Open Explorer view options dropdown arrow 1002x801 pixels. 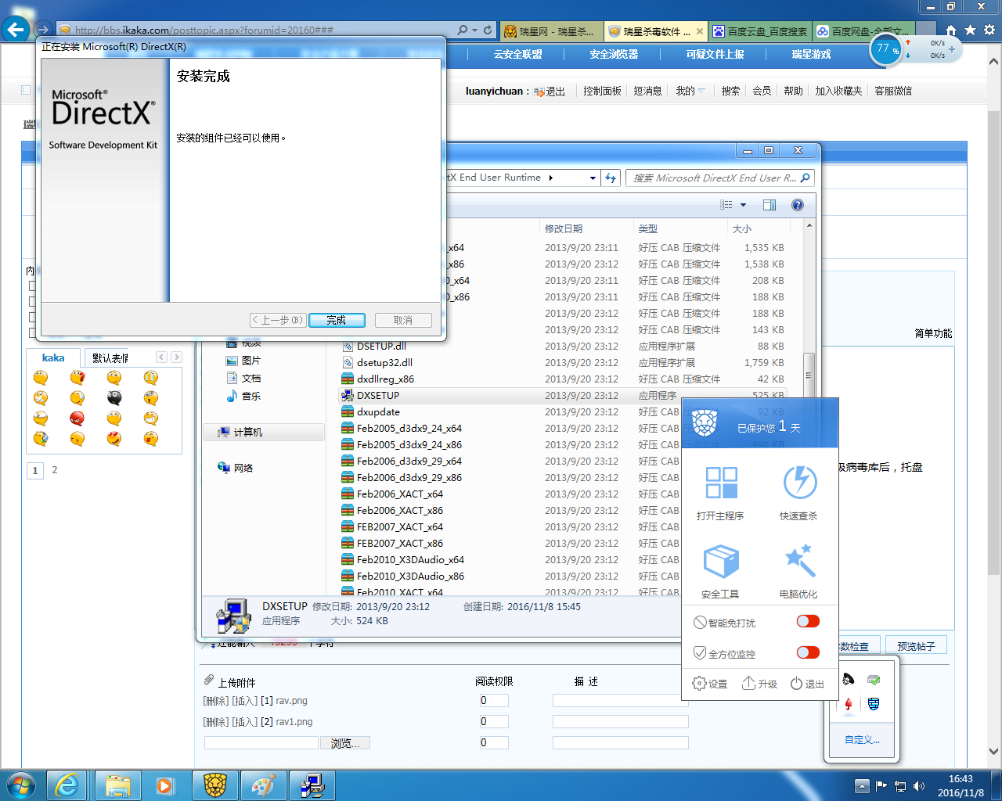744,205
